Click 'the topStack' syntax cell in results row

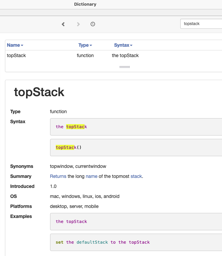[x=125, y=55]
